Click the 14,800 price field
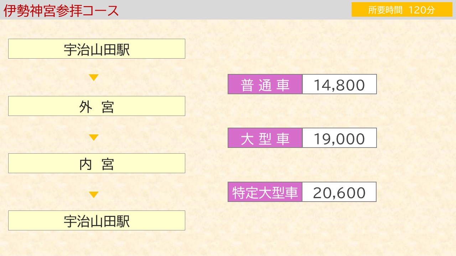The width and height of the screenshot is (456, 256). pos(340,84)
